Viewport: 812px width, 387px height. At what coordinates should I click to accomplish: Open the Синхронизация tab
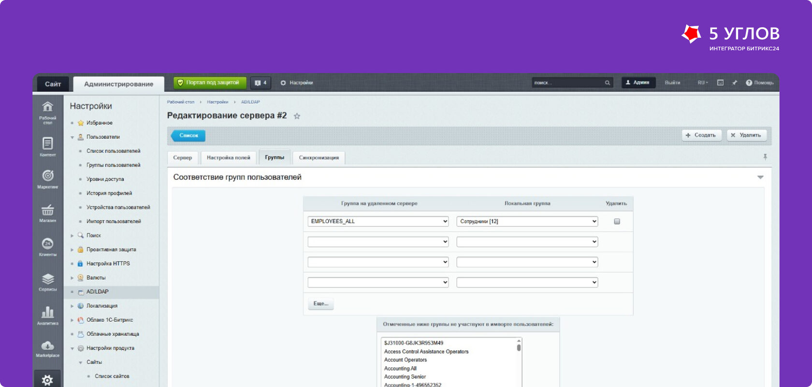pos(319,158)
